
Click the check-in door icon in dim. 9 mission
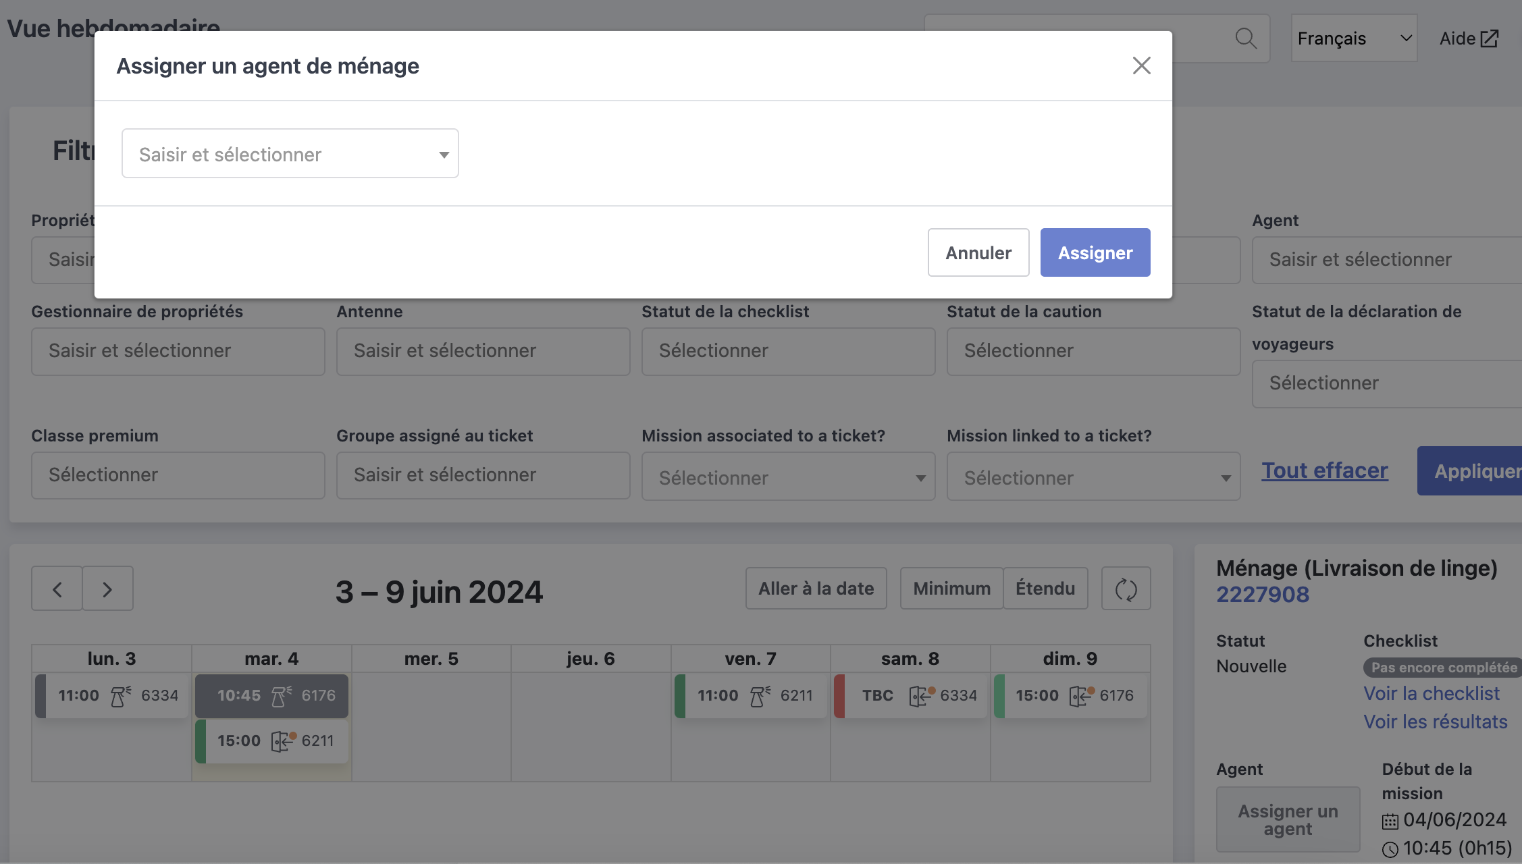(x=1081, y=696)
